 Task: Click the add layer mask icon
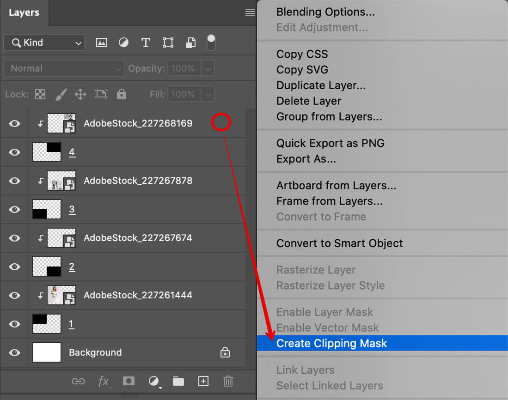click(x=129, y=381)
